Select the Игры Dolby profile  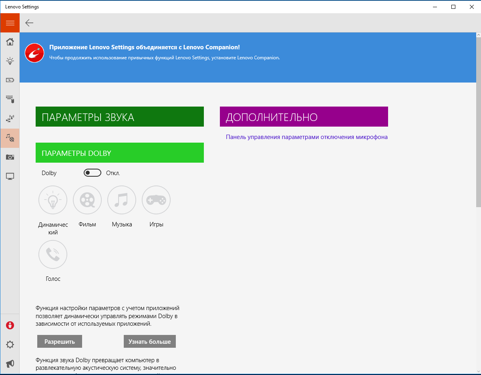(x=156, y=200)
